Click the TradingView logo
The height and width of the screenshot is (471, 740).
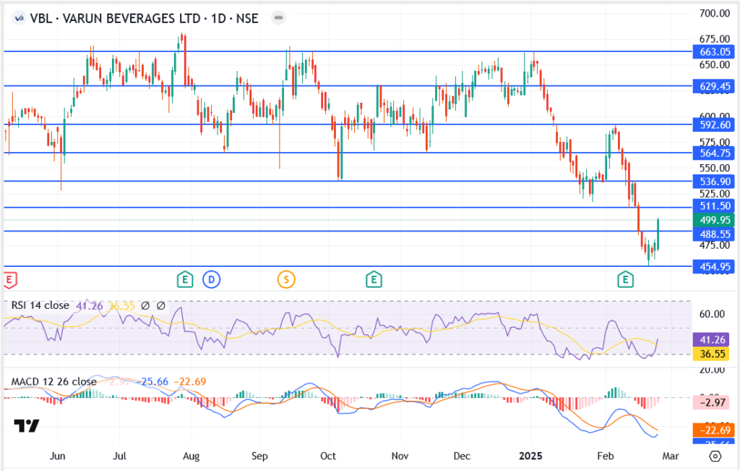(27, 426)
